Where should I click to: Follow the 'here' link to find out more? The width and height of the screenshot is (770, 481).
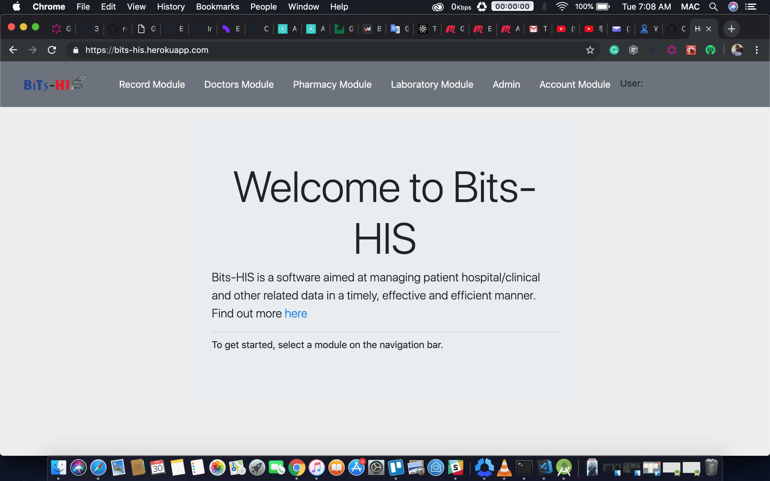296,313
